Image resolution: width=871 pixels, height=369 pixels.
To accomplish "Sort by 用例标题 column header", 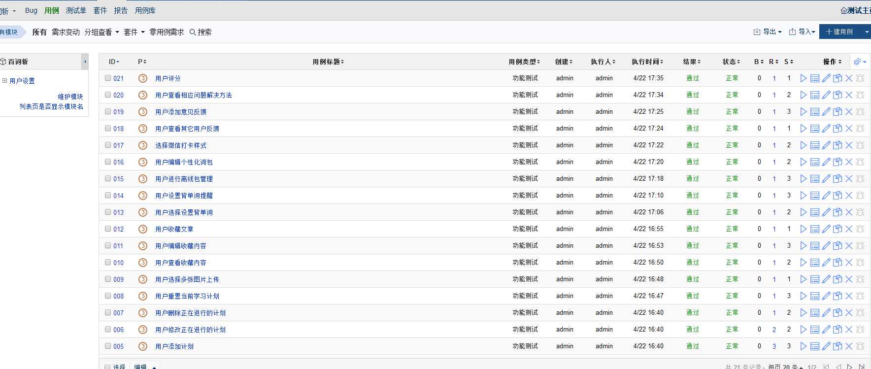I will (x=328, y=62).
